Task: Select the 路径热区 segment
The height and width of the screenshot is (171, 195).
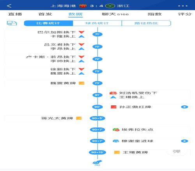Action: coord(146,23)
